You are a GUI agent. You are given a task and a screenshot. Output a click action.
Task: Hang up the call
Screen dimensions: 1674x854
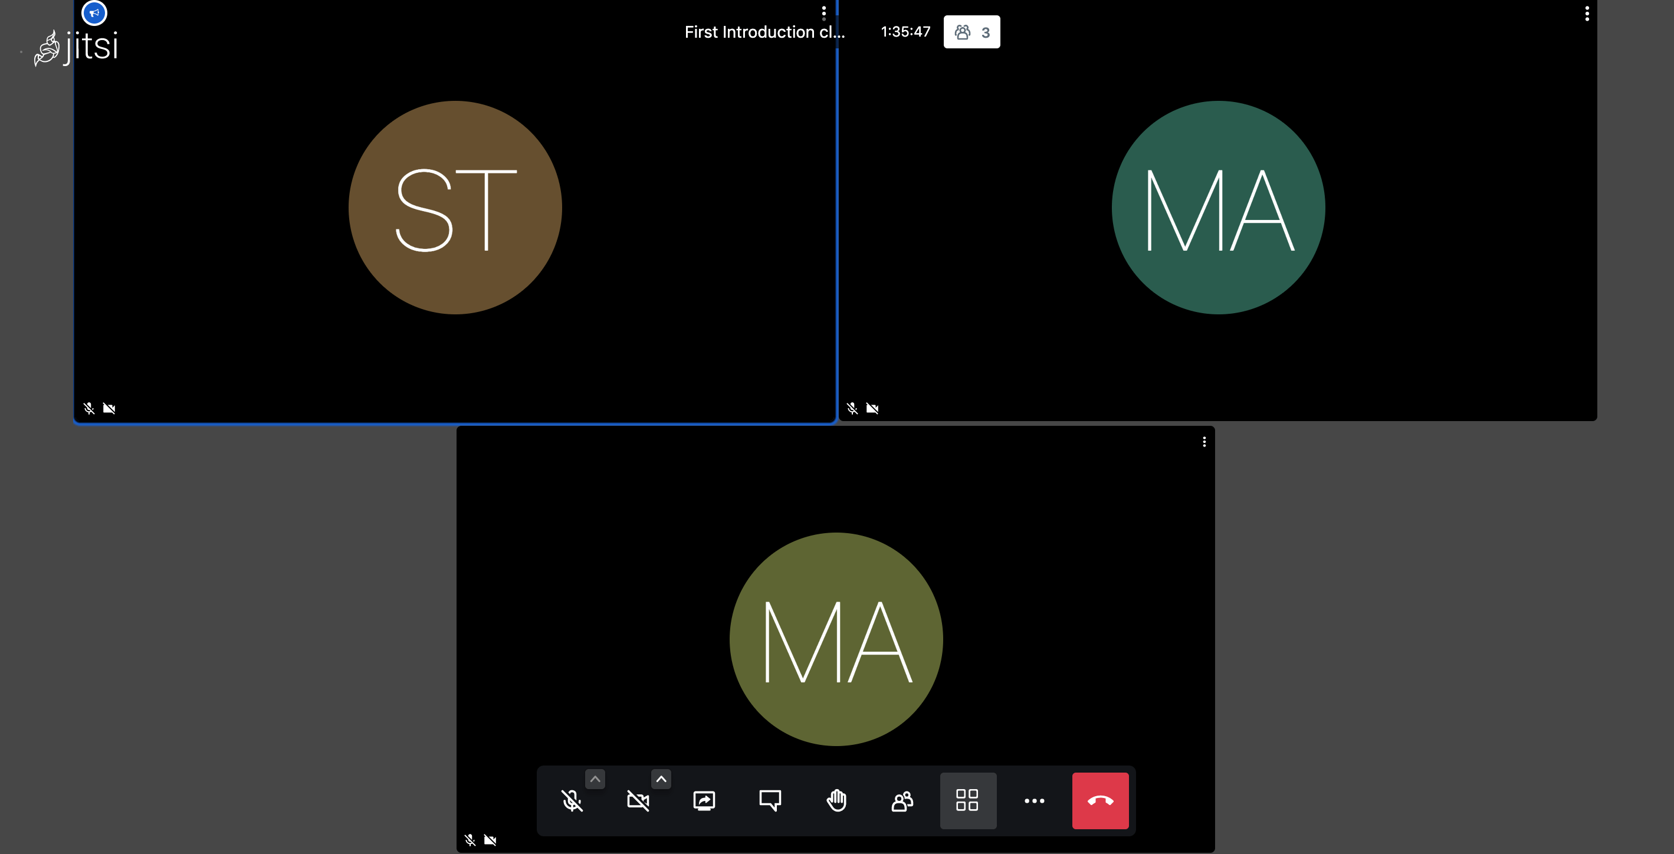[x=1100, y=801]
